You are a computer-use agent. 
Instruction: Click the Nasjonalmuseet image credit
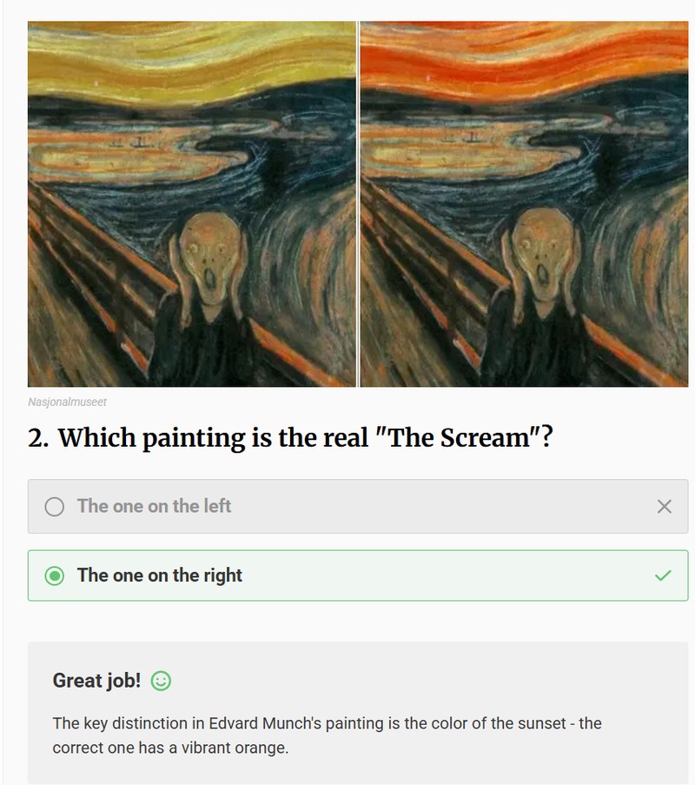tap(67, 402)
